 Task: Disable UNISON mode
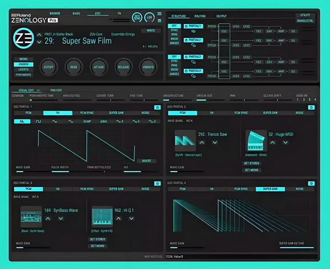(x=23, y=64)
